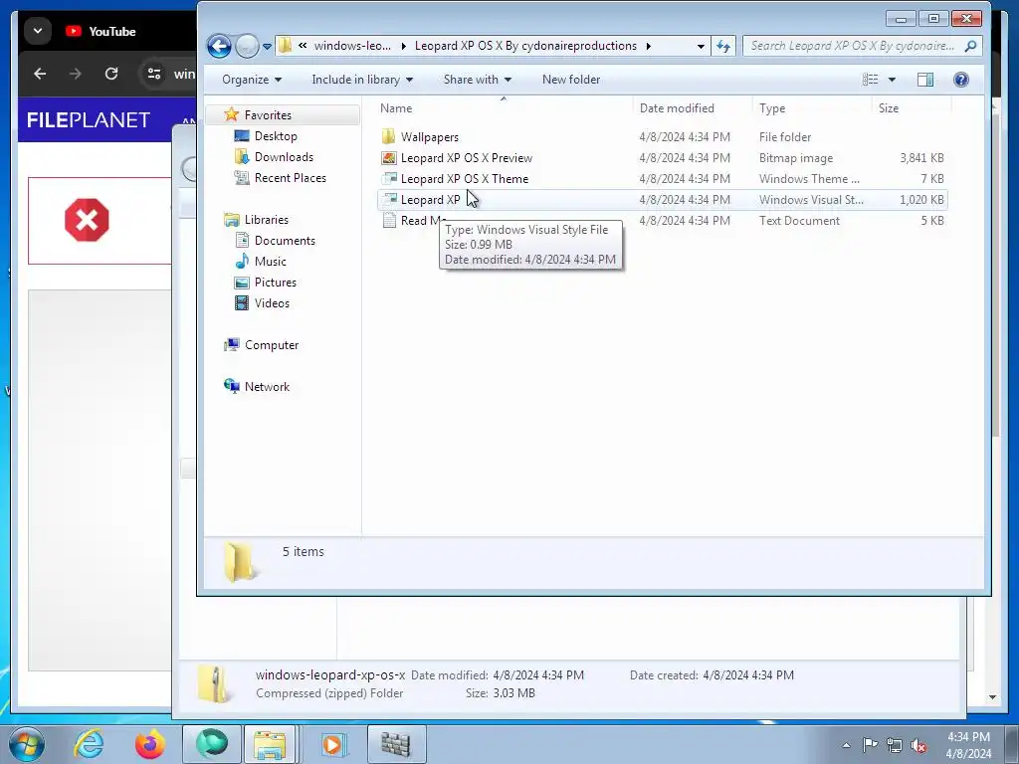
Task: Click brick wall firewall taskbar icon
Action: [x=396, y=744]
